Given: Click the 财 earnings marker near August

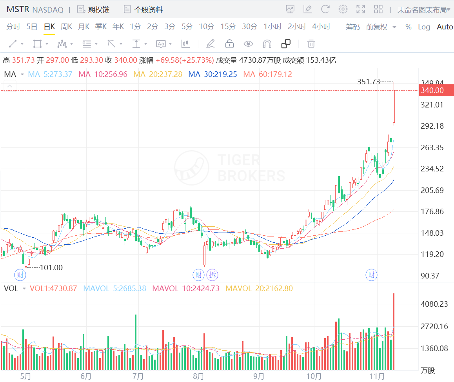Looking at the screenshot, I should point(199,275).
